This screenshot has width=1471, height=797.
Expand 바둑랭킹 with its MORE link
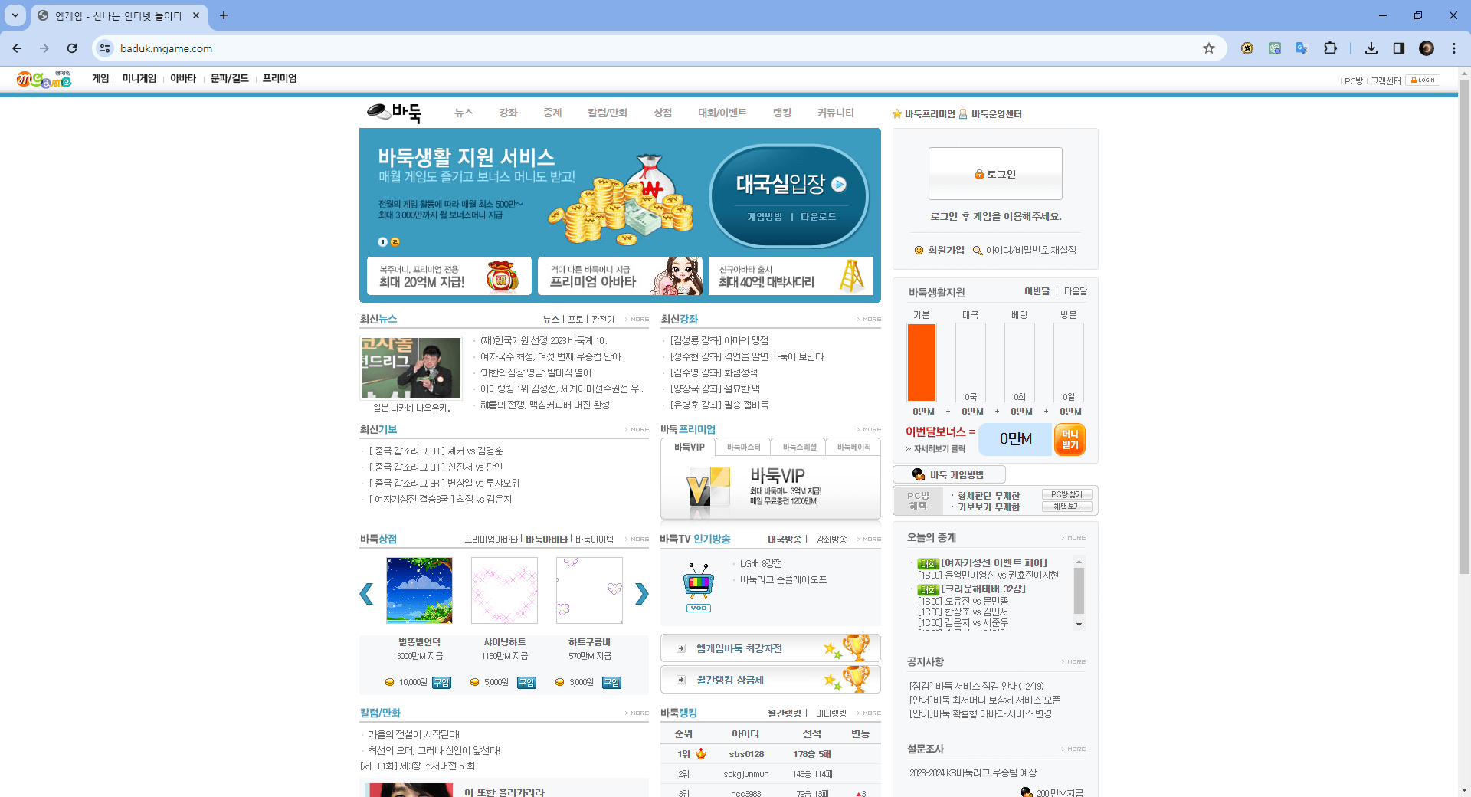tap(870, 713)
